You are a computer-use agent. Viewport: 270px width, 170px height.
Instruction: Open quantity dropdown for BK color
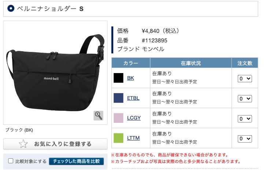click(245, 79)
